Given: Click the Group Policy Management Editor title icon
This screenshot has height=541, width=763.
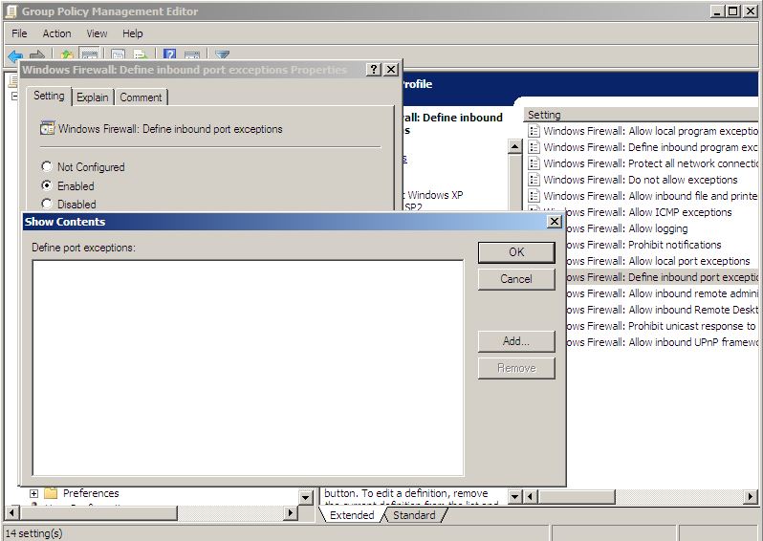Looking at the screenshot, I should [x=11, y=11].
